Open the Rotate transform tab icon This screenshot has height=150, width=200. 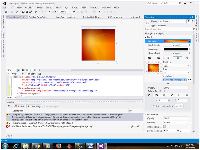pyautogui.click(x=157, y=95)
